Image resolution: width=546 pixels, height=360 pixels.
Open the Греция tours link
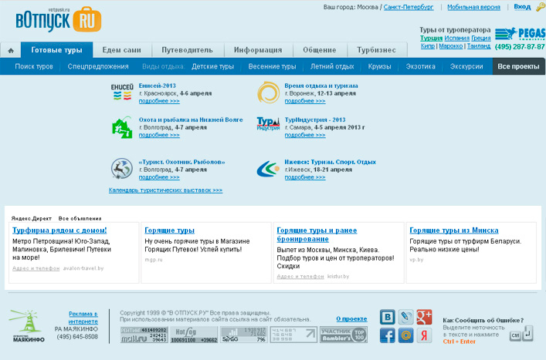tap(481, 39)
